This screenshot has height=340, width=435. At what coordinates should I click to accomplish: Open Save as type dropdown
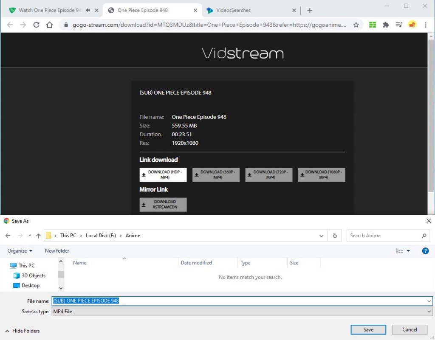pyautogui.click(x=242, y=312)
